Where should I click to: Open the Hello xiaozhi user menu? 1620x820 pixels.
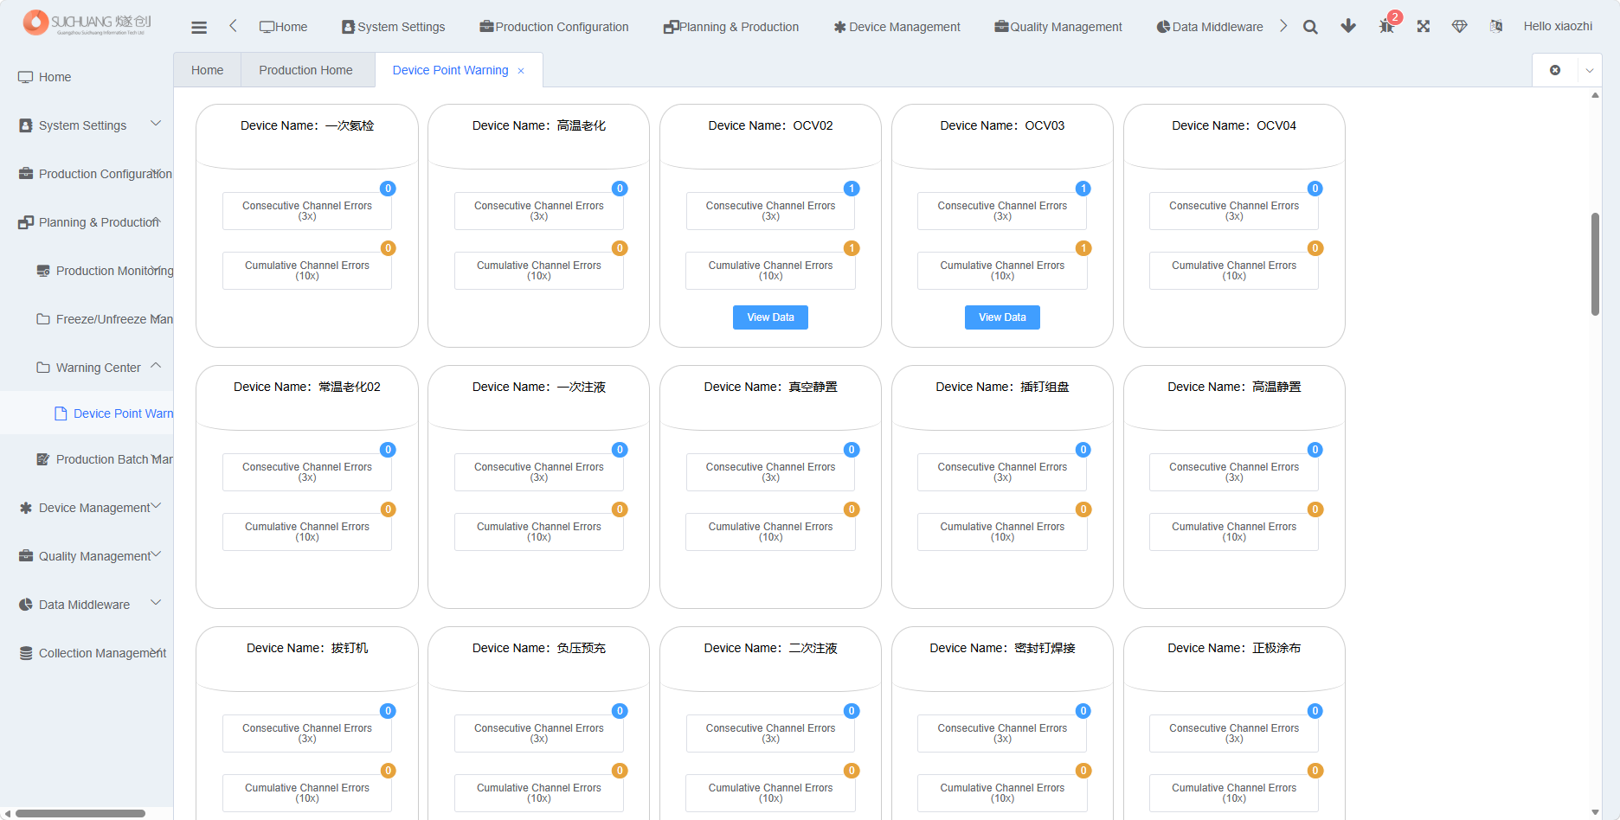1558,26
